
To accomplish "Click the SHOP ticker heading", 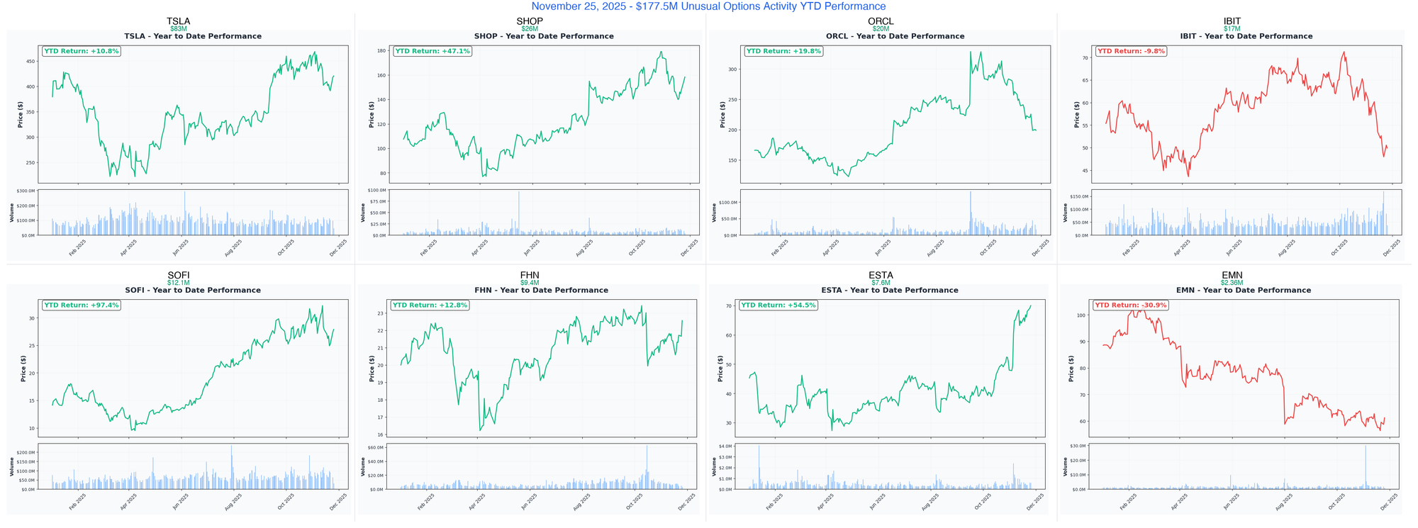I will (x=530, y=21).
